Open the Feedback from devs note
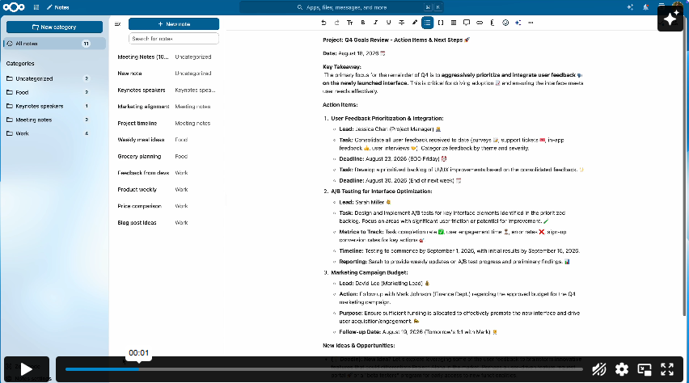689x383 pixels. [x=167, y=173]
